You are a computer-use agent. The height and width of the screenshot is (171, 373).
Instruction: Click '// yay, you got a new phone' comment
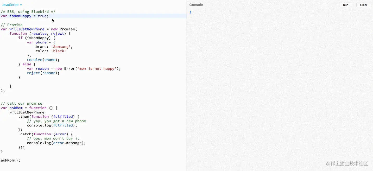[x=56, y=121]
